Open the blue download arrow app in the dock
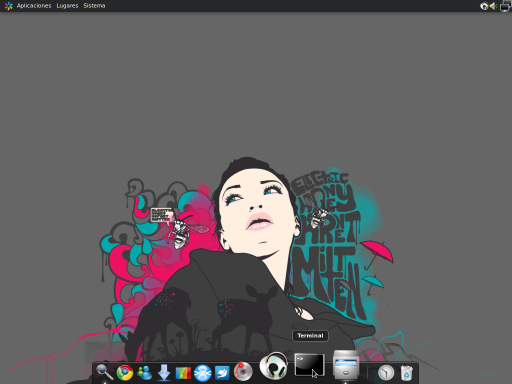512x384 pixels. click(x=164, y=372)
